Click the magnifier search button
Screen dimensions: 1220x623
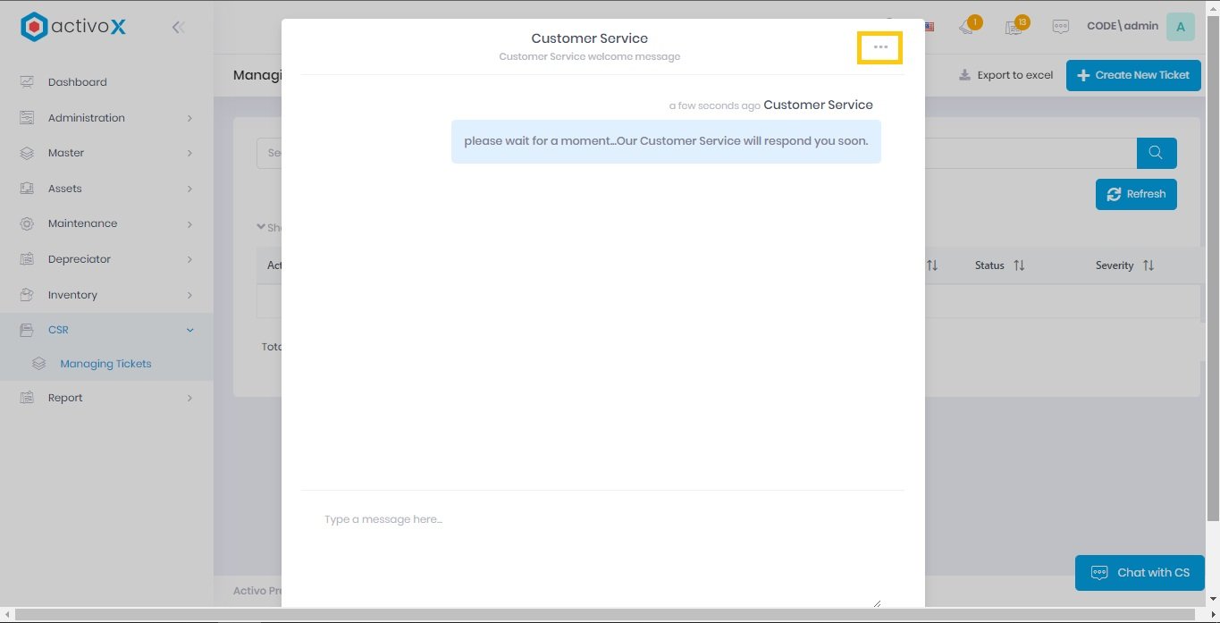(x=1156, y=153)
